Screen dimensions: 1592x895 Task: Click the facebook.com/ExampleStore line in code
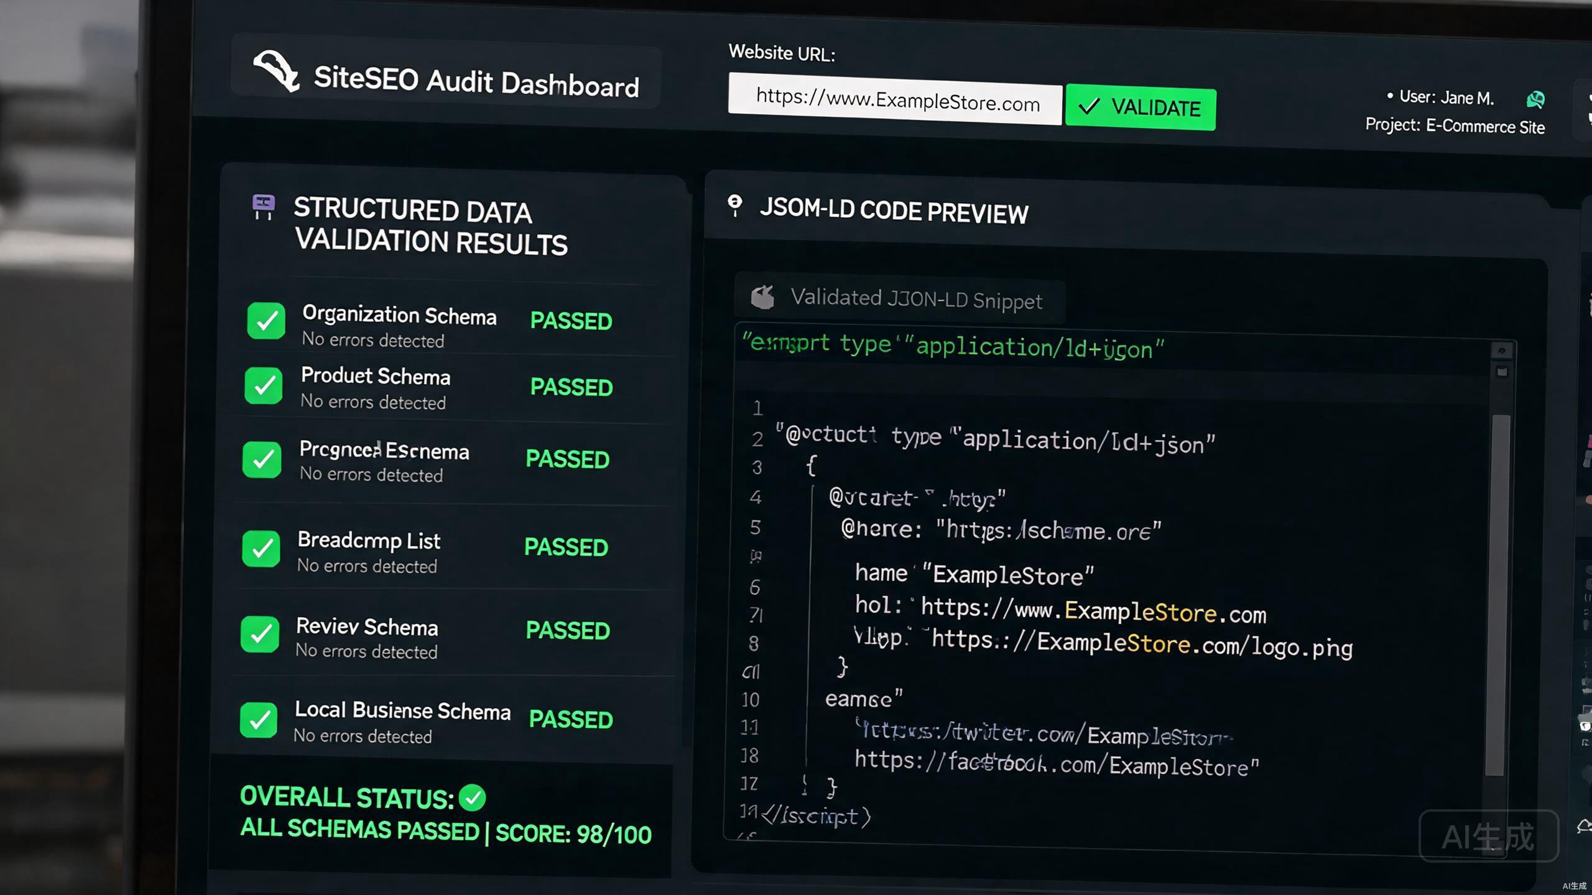tap(1057, 764)
